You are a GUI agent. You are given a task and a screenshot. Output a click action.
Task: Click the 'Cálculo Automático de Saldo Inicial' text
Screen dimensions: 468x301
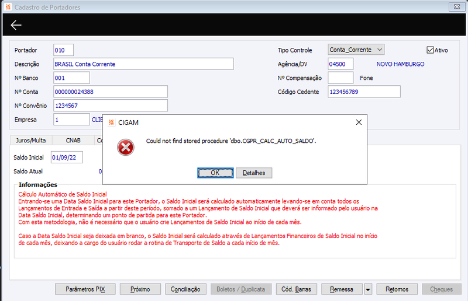click(63, 194)
